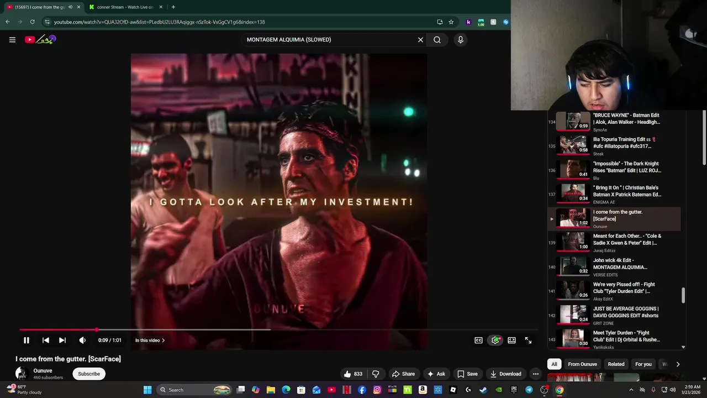Open the more actions three-dot menu
This screenshot has width=707, height=398.
pyautogui.click(x=535, y=374)
